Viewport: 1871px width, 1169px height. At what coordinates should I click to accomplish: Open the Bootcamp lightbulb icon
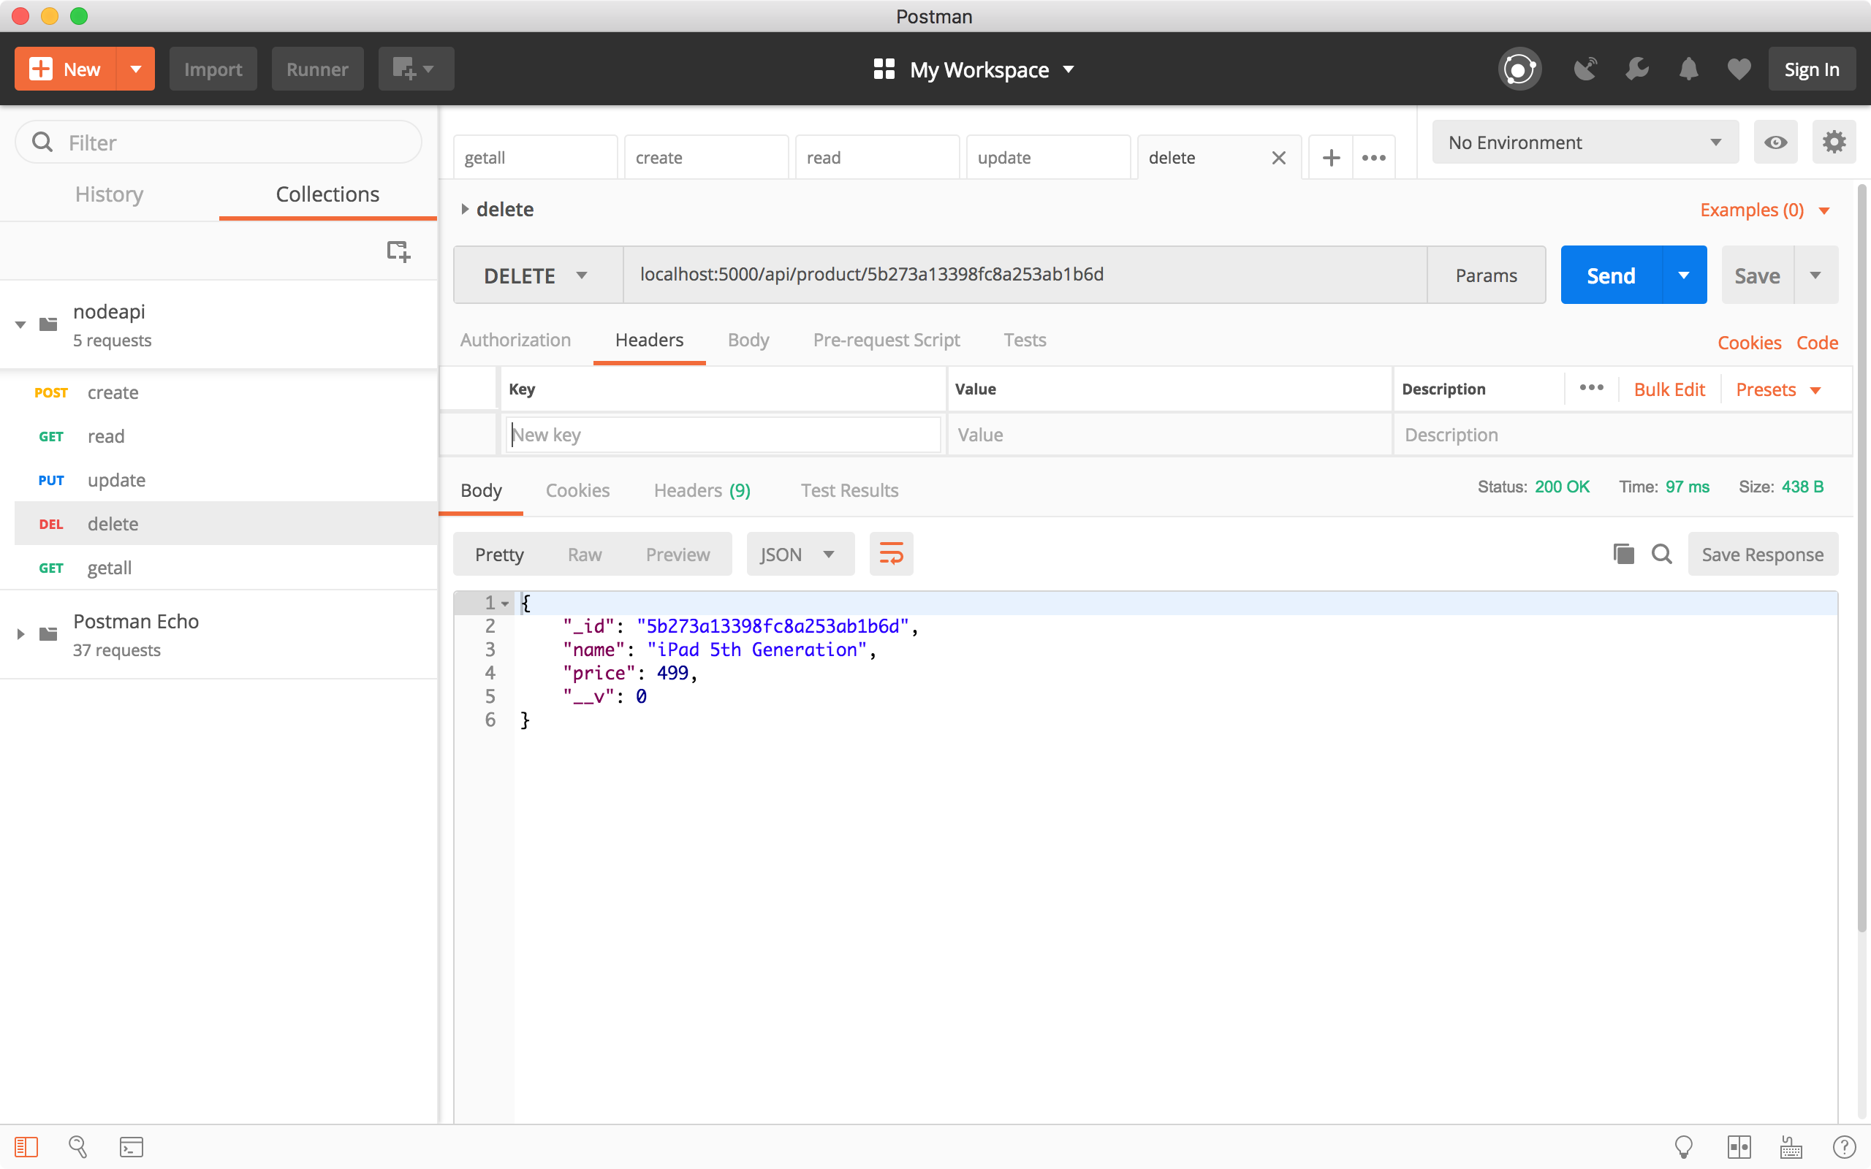[1683, 1146]
